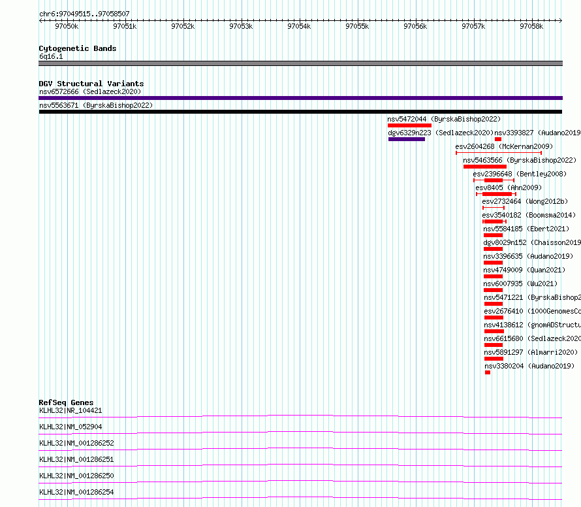Select the KLHL32|NM_001286252 transcript label
Screen dimensions: 581x507
pos(76,443)
